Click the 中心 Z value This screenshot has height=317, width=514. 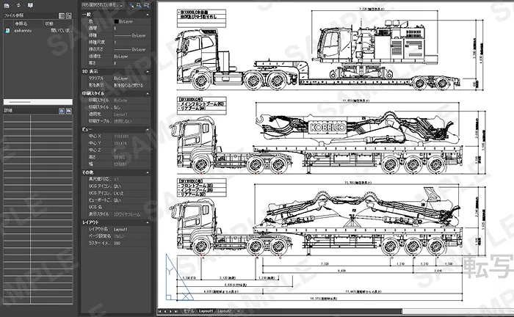[x=131, y=150]
